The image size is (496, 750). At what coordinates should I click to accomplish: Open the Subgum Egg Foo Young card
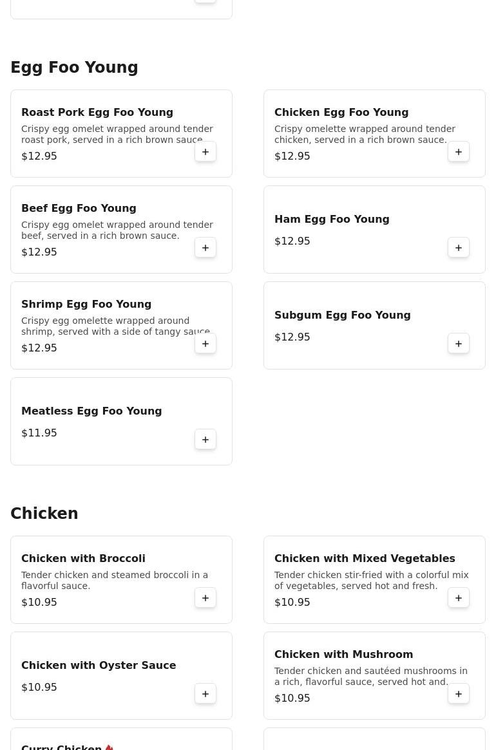point(374,325)
